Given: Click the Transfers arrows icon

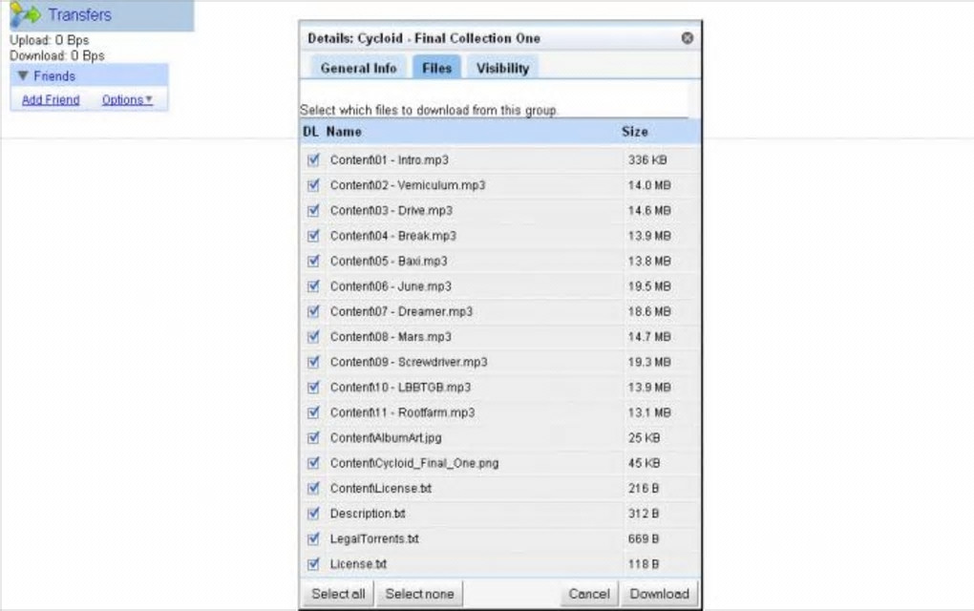Looking at the screenshot, I should (x=25, y=14).
